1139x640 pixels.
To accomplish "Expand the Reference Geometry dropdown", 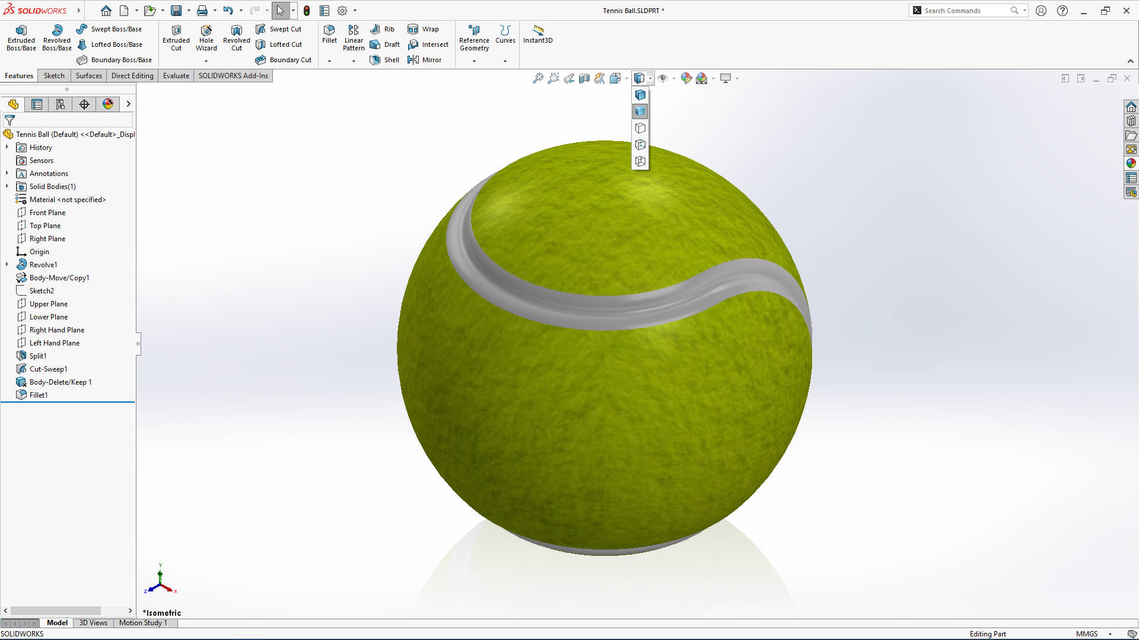I will pyautogui.click(x=474, y=61).
